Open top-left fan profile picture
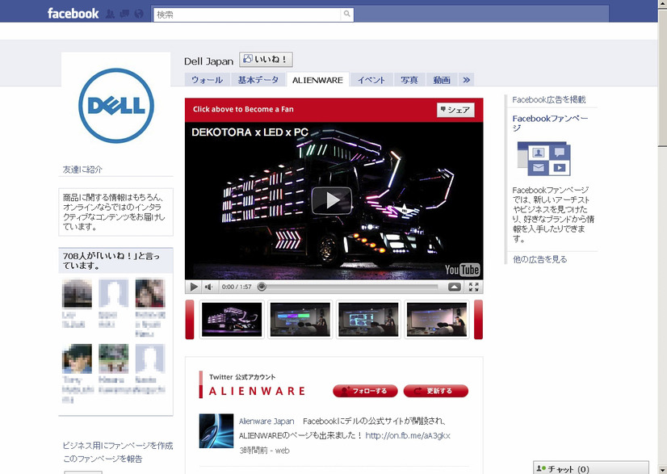The width and height of the screenshot is (667, 474). coord(77,293)
